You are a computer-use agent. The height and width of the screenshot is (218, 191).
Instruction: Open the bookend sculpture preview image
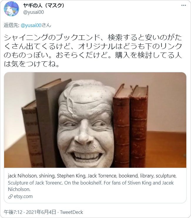pyautogui.click(x=95, y=120)
